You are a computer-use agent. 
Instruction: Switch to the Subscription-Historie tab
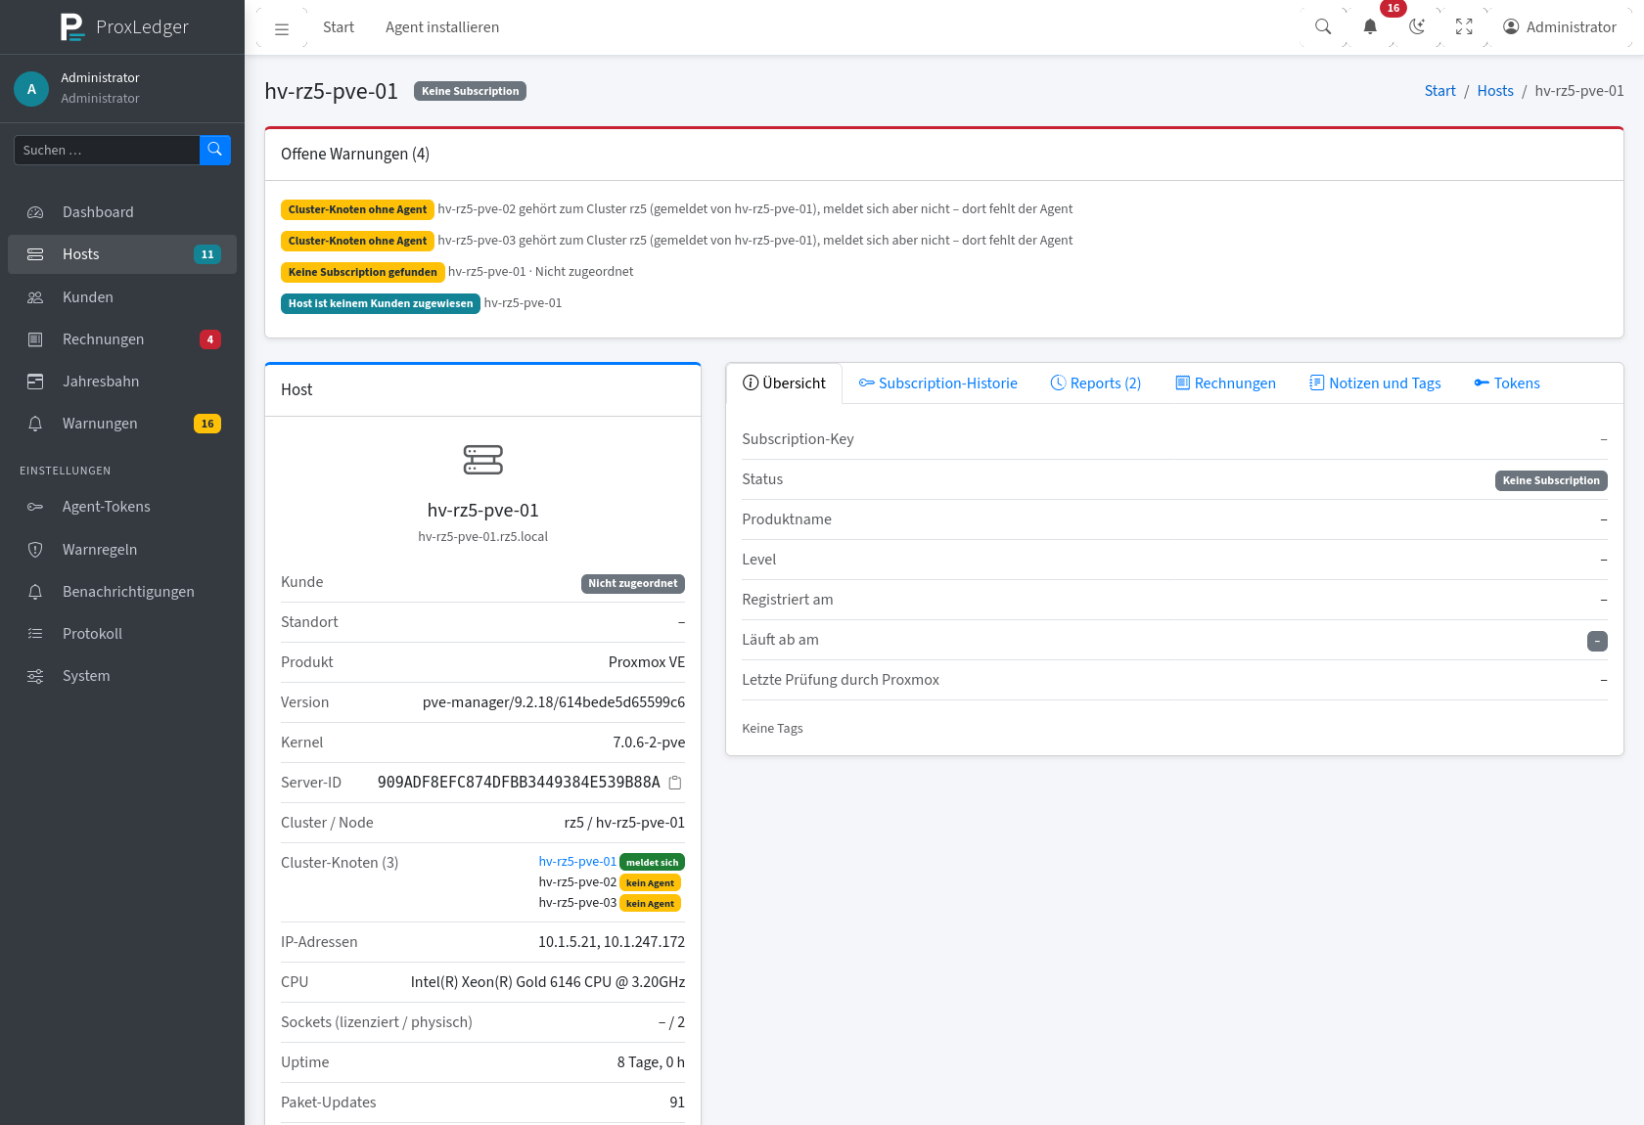point(938,383)
